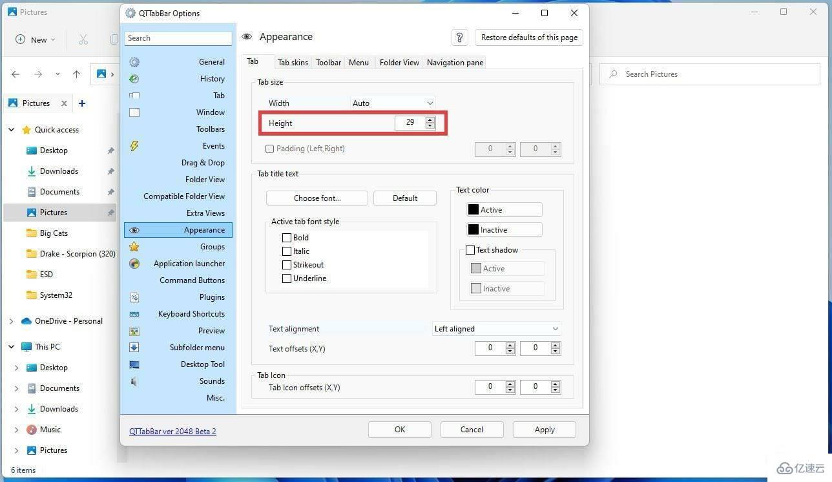Open the Width Auto dropdown
832x482 pixels.
tap(393, 103)
